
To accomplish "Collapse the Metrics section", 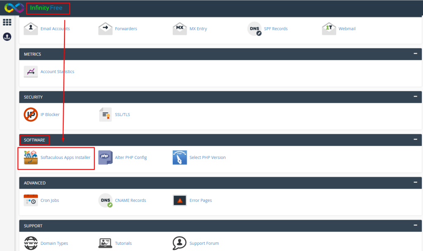I will point(415,54).
